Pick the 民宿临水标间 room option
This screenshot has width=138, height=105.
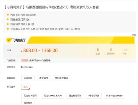(30, 96)
